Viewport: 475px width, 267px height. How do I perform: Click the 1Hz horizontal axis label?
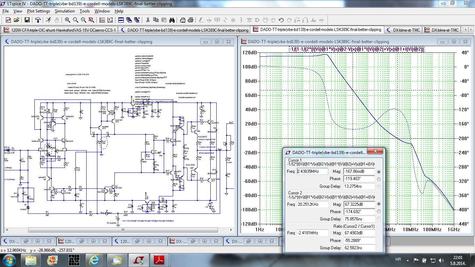(x=259, y=230)
